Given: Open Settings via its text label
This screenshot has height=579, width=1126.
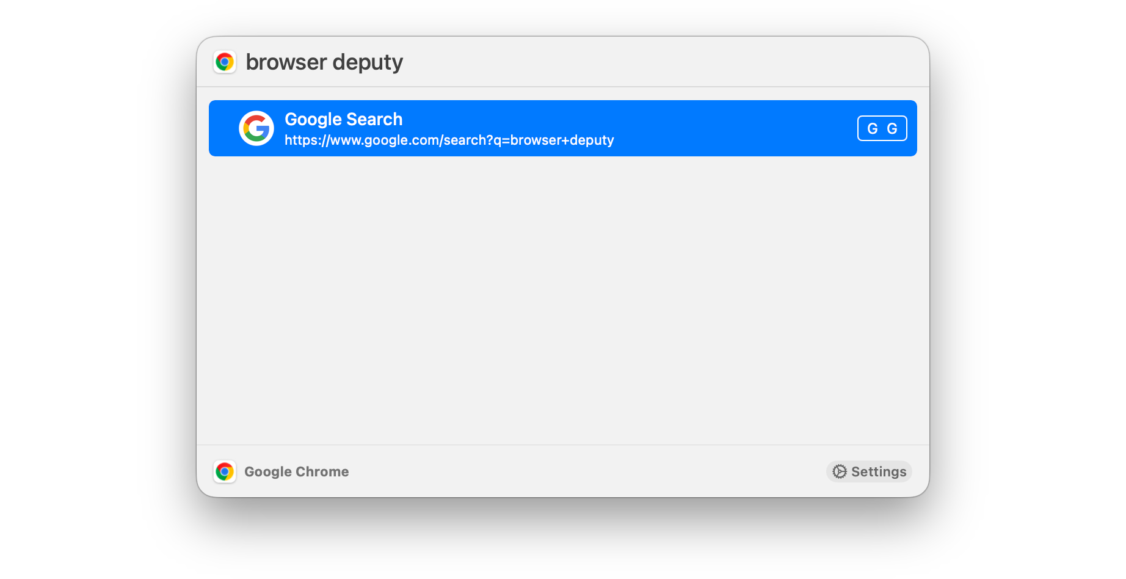Looking at the screenshot, I should click(x=878, y=472).
